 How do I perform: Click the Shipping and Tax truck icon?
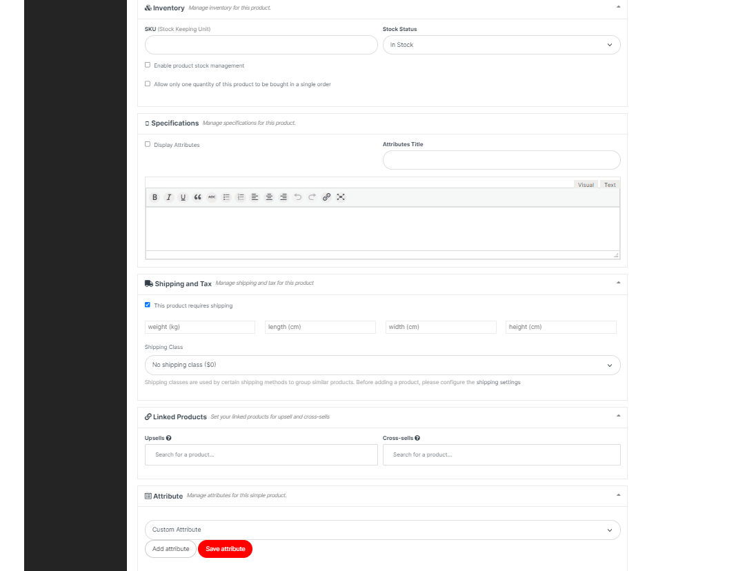(x=149, y=283)
